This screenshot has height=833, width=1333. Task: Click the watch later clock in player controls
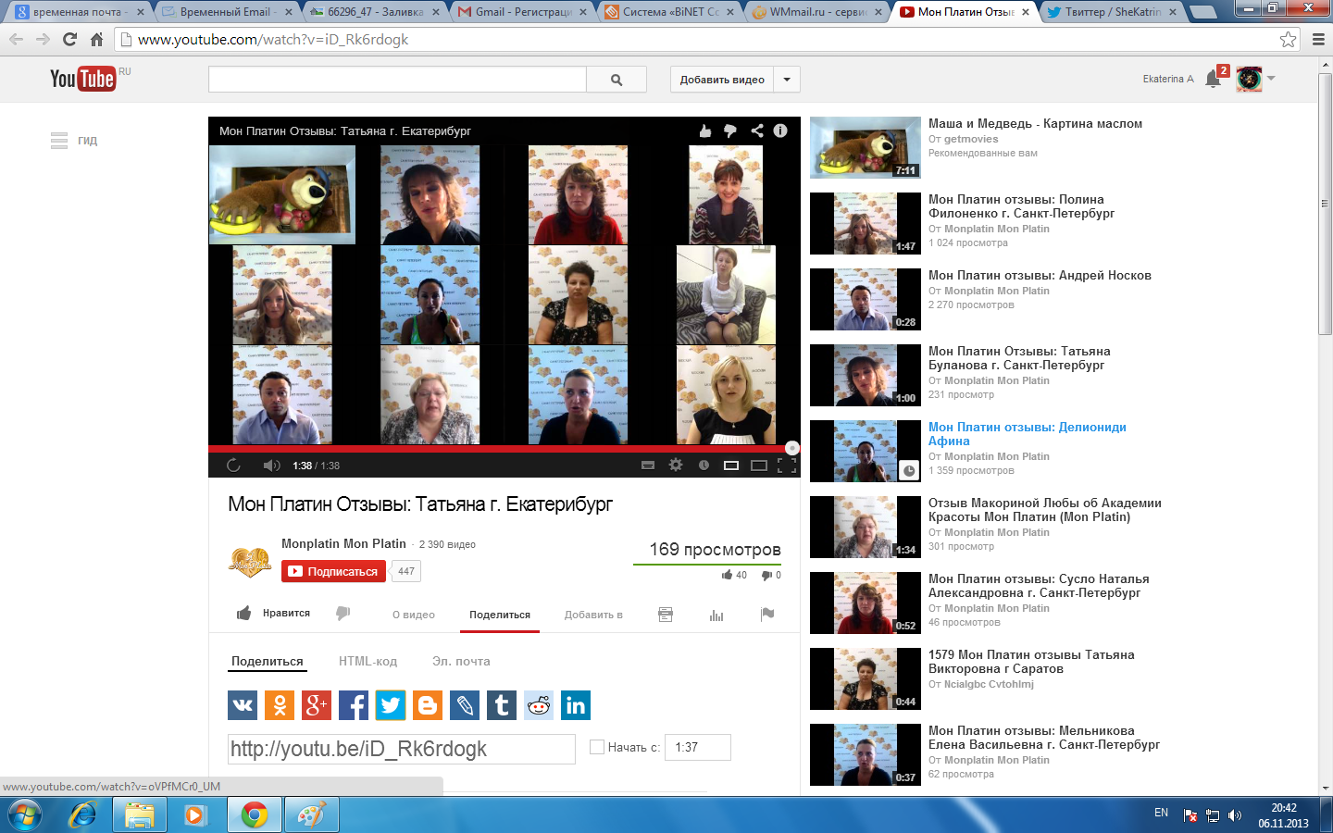click(704, 466)
